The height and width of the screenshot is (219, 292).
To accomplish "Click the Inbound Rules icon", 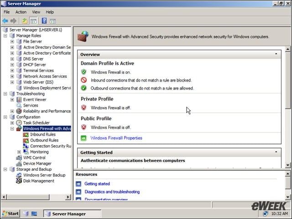I will click(26, 134).
